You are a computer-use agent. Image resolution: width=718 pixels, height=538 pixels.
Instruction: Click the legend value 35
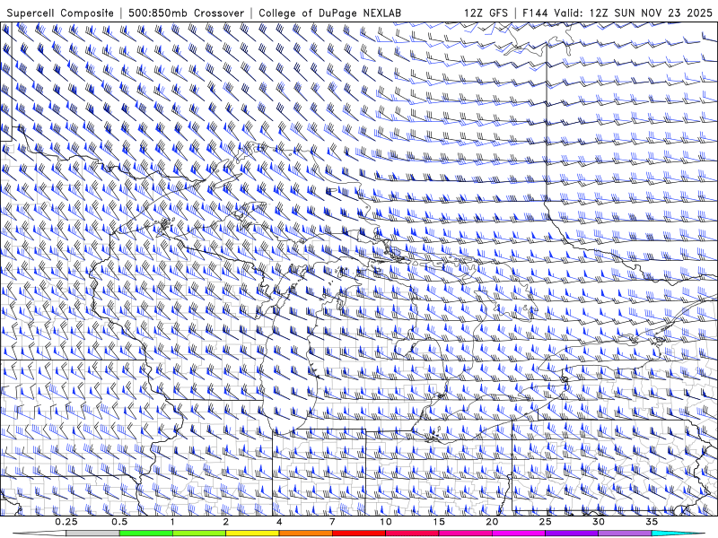click(652, 522)
